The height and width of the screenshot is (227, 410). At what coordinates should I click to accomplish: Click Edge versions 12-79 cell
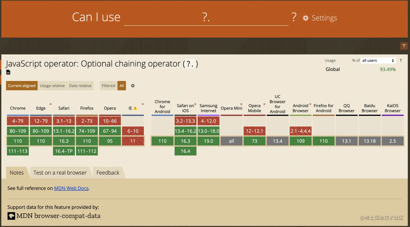pos(41,121)
